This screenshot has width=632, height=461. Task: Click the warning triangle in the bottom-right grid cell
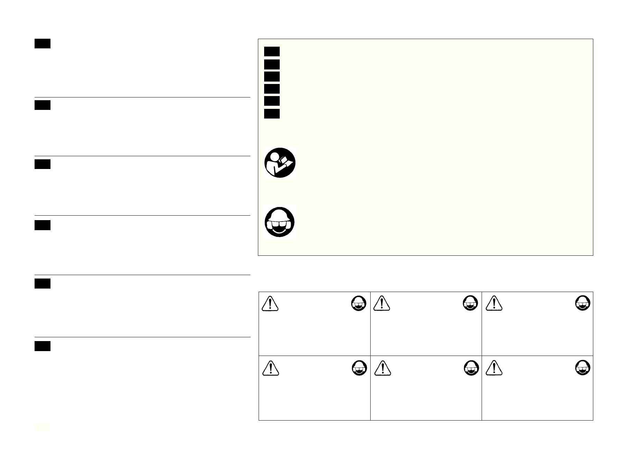coord(494,368)
